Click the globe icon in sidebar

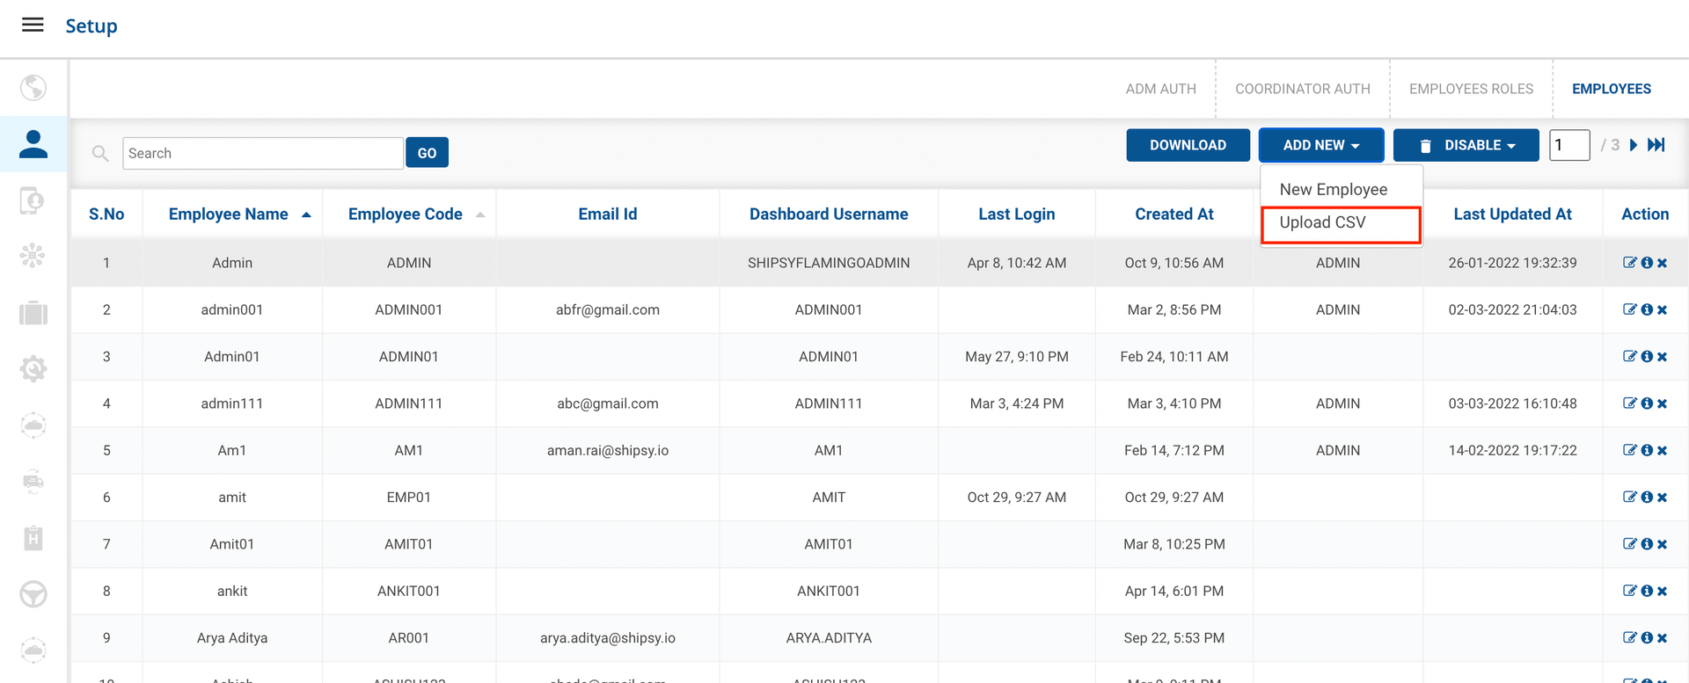33,88
